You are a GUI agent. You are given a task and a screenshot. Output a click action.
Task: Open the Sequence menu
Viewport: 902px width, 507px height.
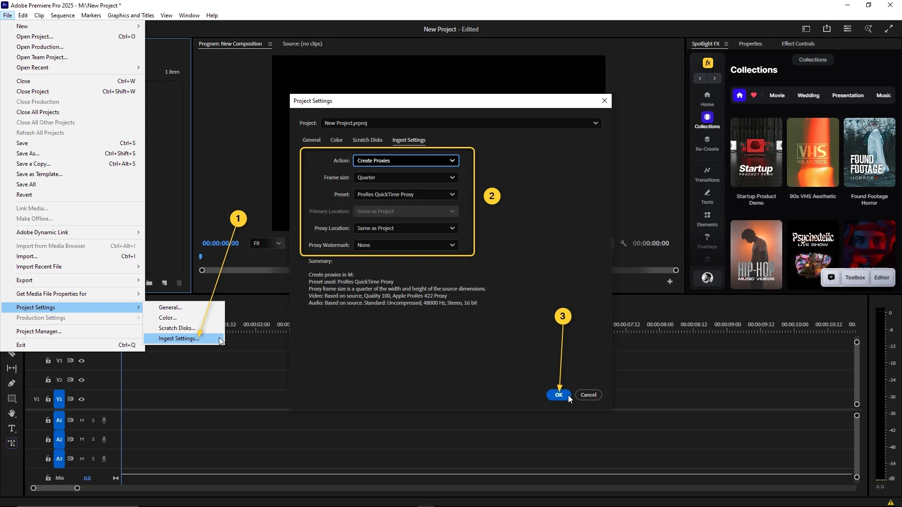coord(62,15)
